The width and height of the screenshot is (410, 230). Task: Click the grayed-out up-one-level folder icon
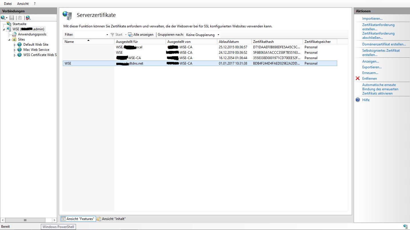tap(20, 18)
